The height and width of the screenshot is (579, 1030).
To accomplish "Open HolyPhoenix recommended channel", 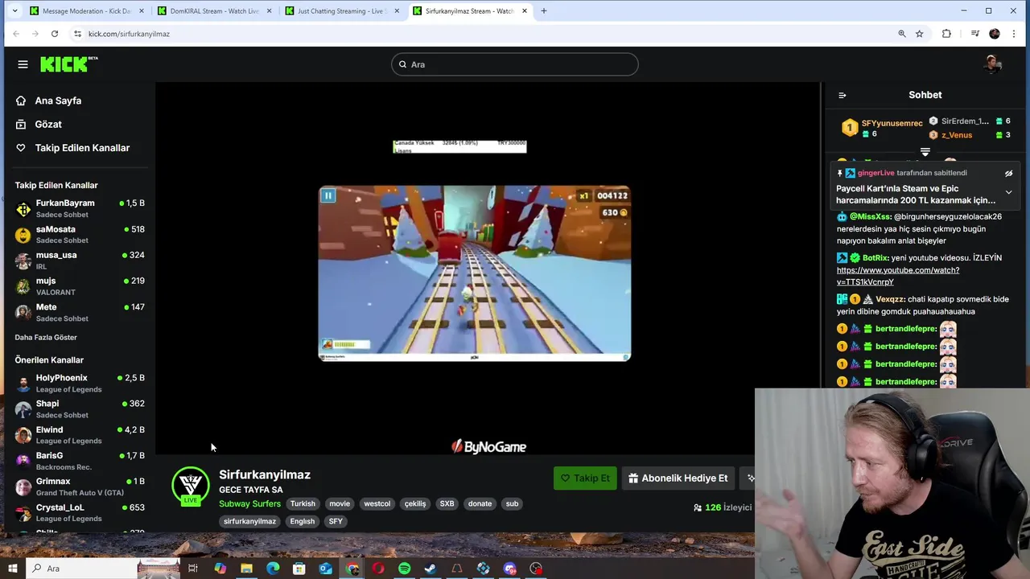I will click(x=78, y=383).
